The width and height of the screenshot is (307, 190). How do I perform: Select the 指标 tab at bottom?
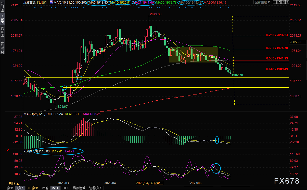pos(10,188)
